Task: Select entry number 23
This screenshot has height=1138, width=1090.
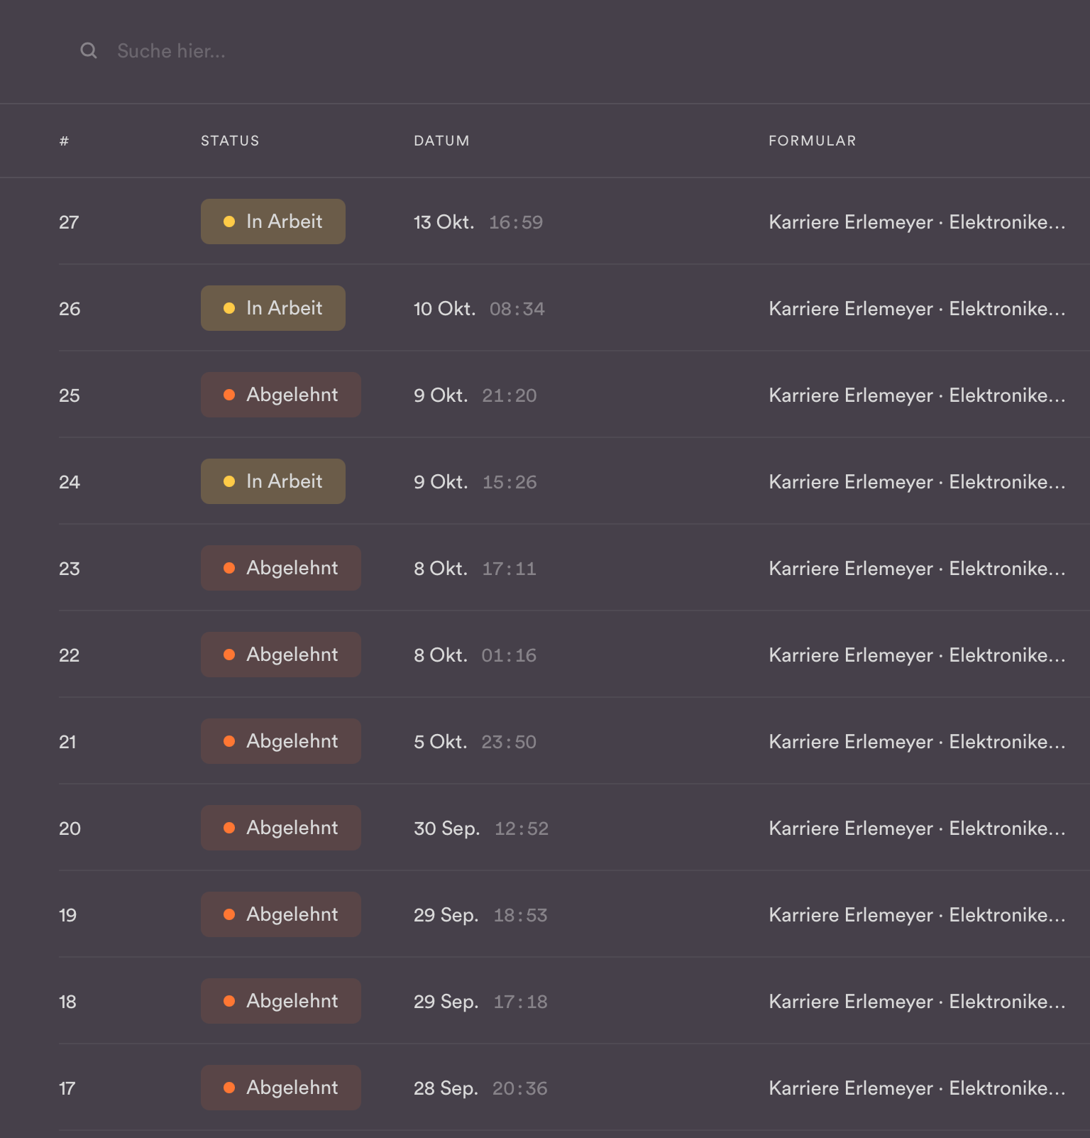Action: (x=70, y=569)
